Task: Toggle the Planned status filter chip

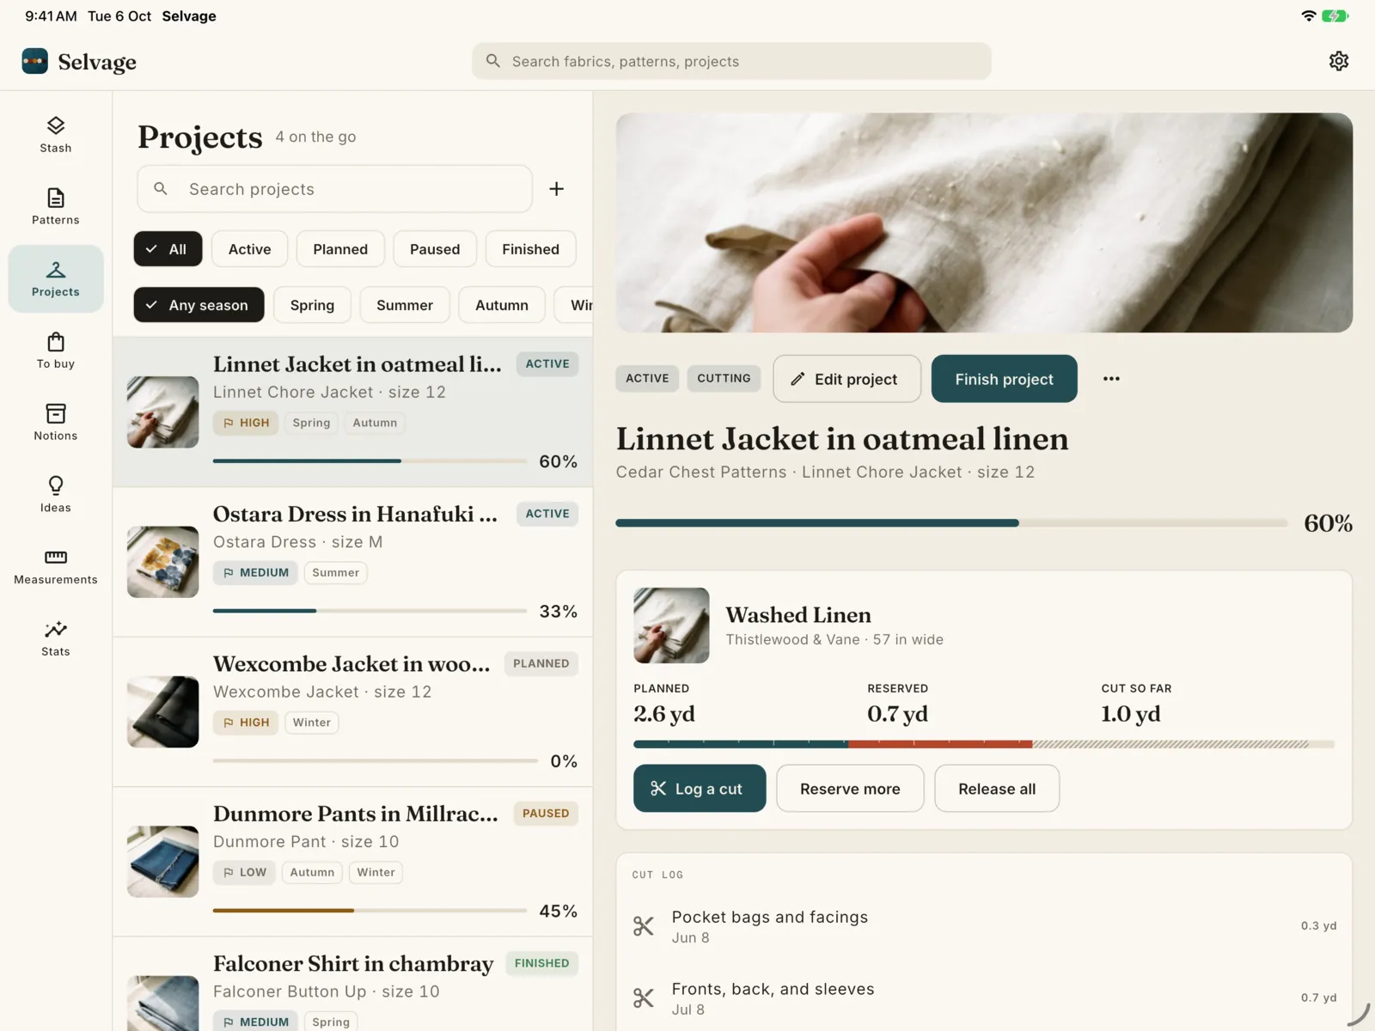Action: click(x=340, y=249)
